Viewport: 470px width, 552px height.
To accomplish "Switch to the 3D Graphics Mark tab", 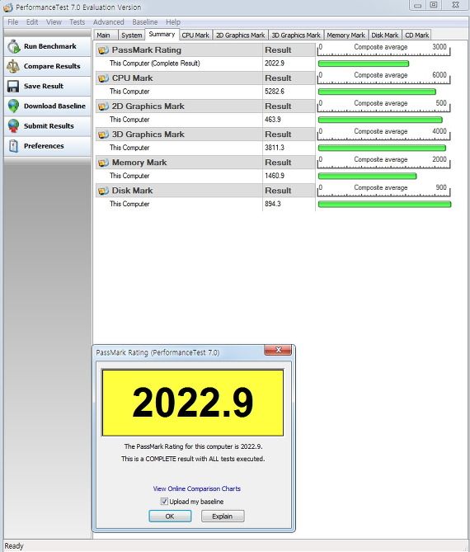I will tap(296, 35).
